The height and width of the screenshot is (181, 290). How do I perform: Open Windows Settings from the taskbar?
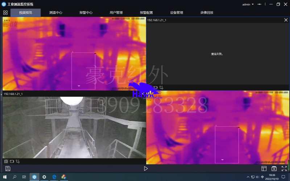(x=44, y=177)
